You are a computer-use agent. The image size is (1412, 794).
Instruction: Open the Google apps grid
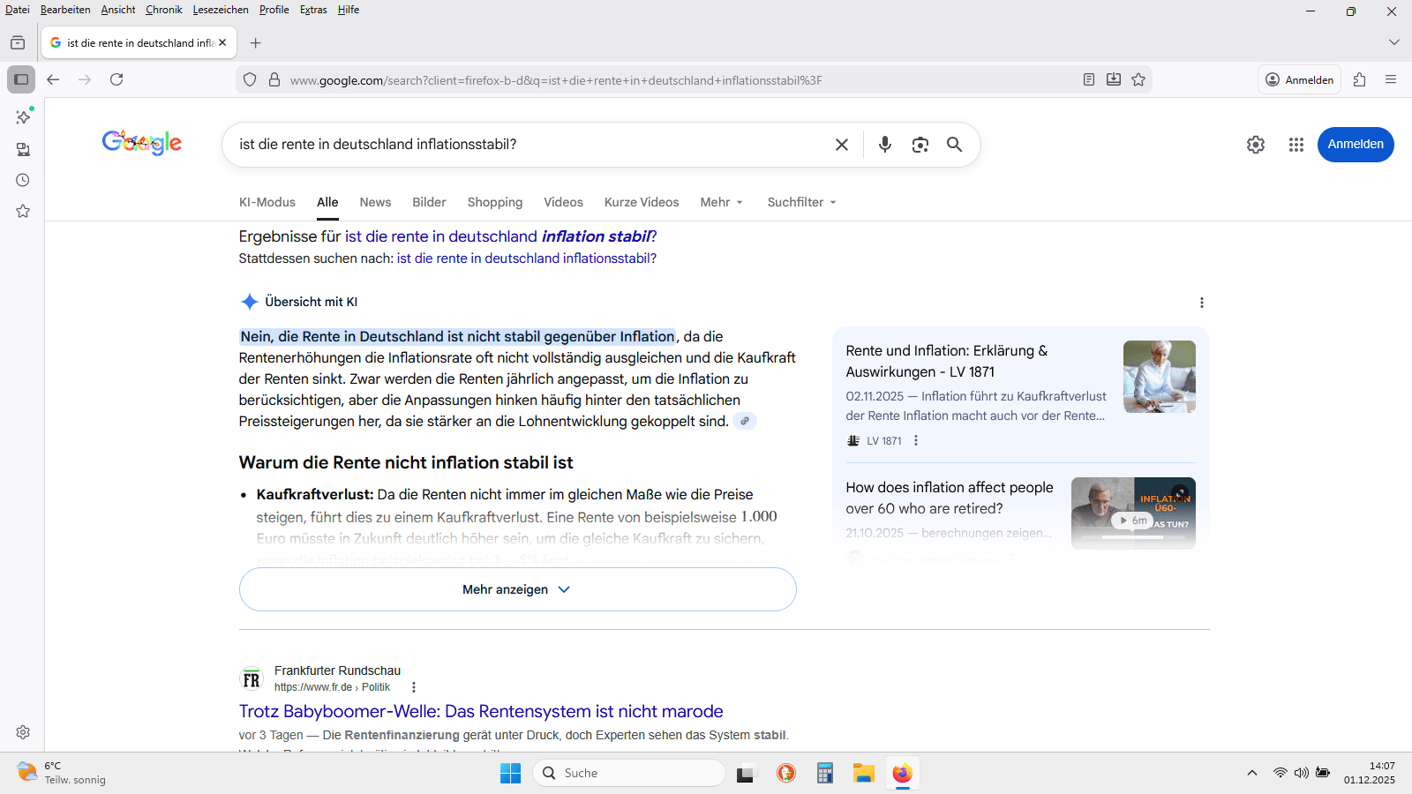1296,145
